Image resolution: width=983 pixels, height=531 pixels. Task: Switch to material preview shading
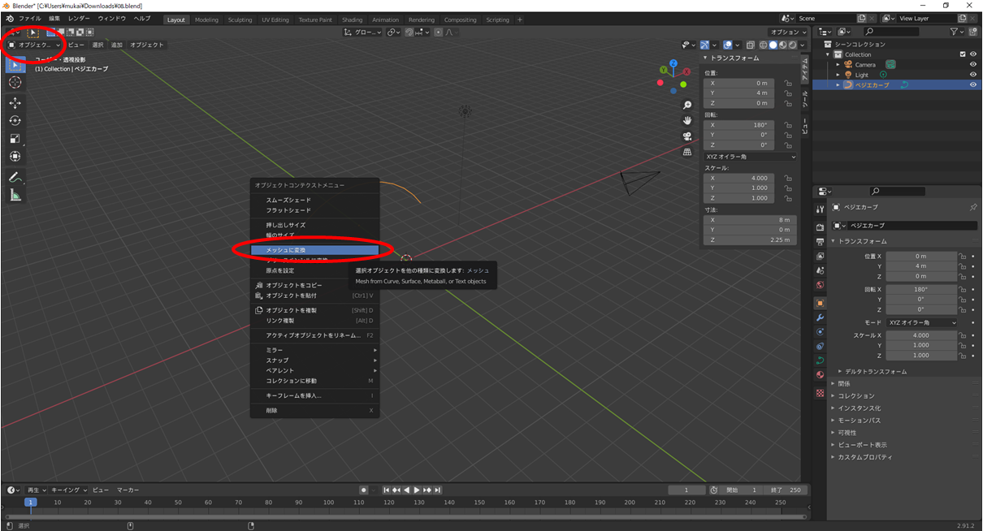coord(782,45)
